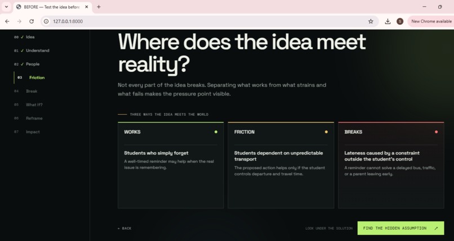Click the WORKS card heading
Image resolution: width=454 pixels, height=241 pixels.
point(132,132)
